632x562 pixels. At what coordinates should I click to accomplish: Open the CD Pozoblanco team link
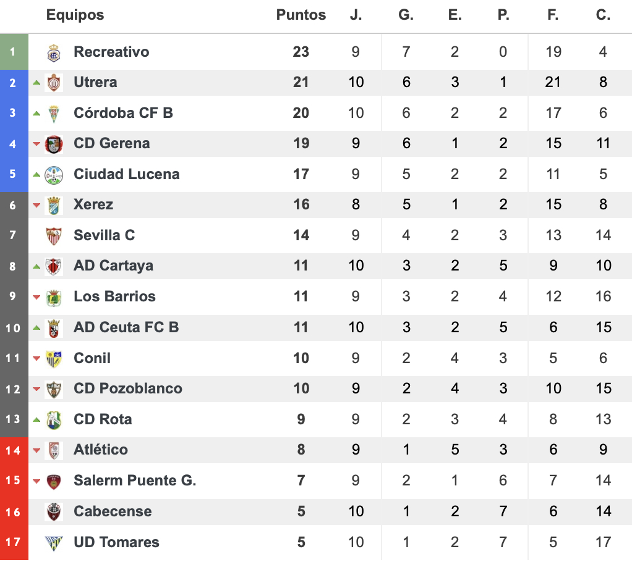click(128, 388)
